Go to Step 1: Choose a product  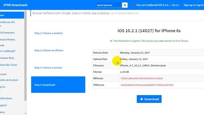[x=48, y=33]
